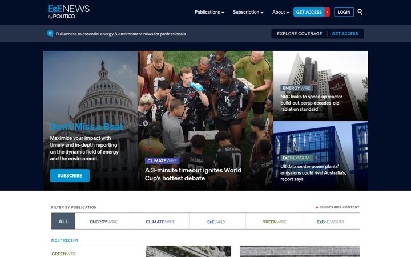
Task: Click the Don't Miss a Beat heading
Action: 87,126
